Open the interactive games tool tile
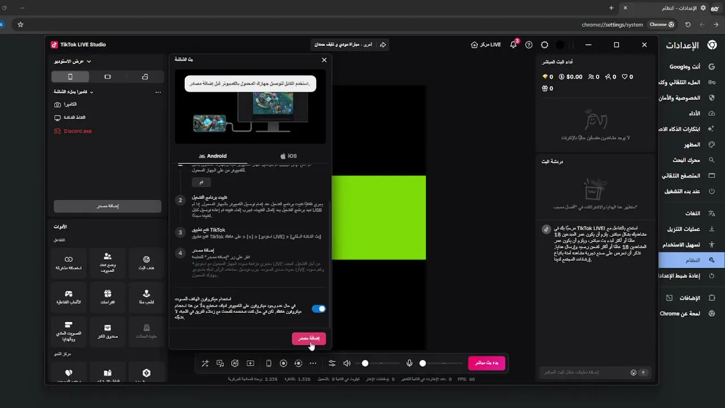725x408 pixels. [x=69, y=297]
